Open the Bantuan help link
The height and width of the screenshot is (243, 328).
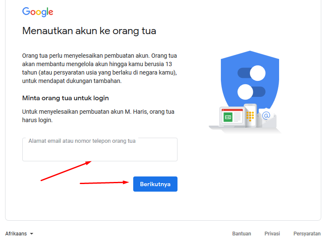pos(242,234)
